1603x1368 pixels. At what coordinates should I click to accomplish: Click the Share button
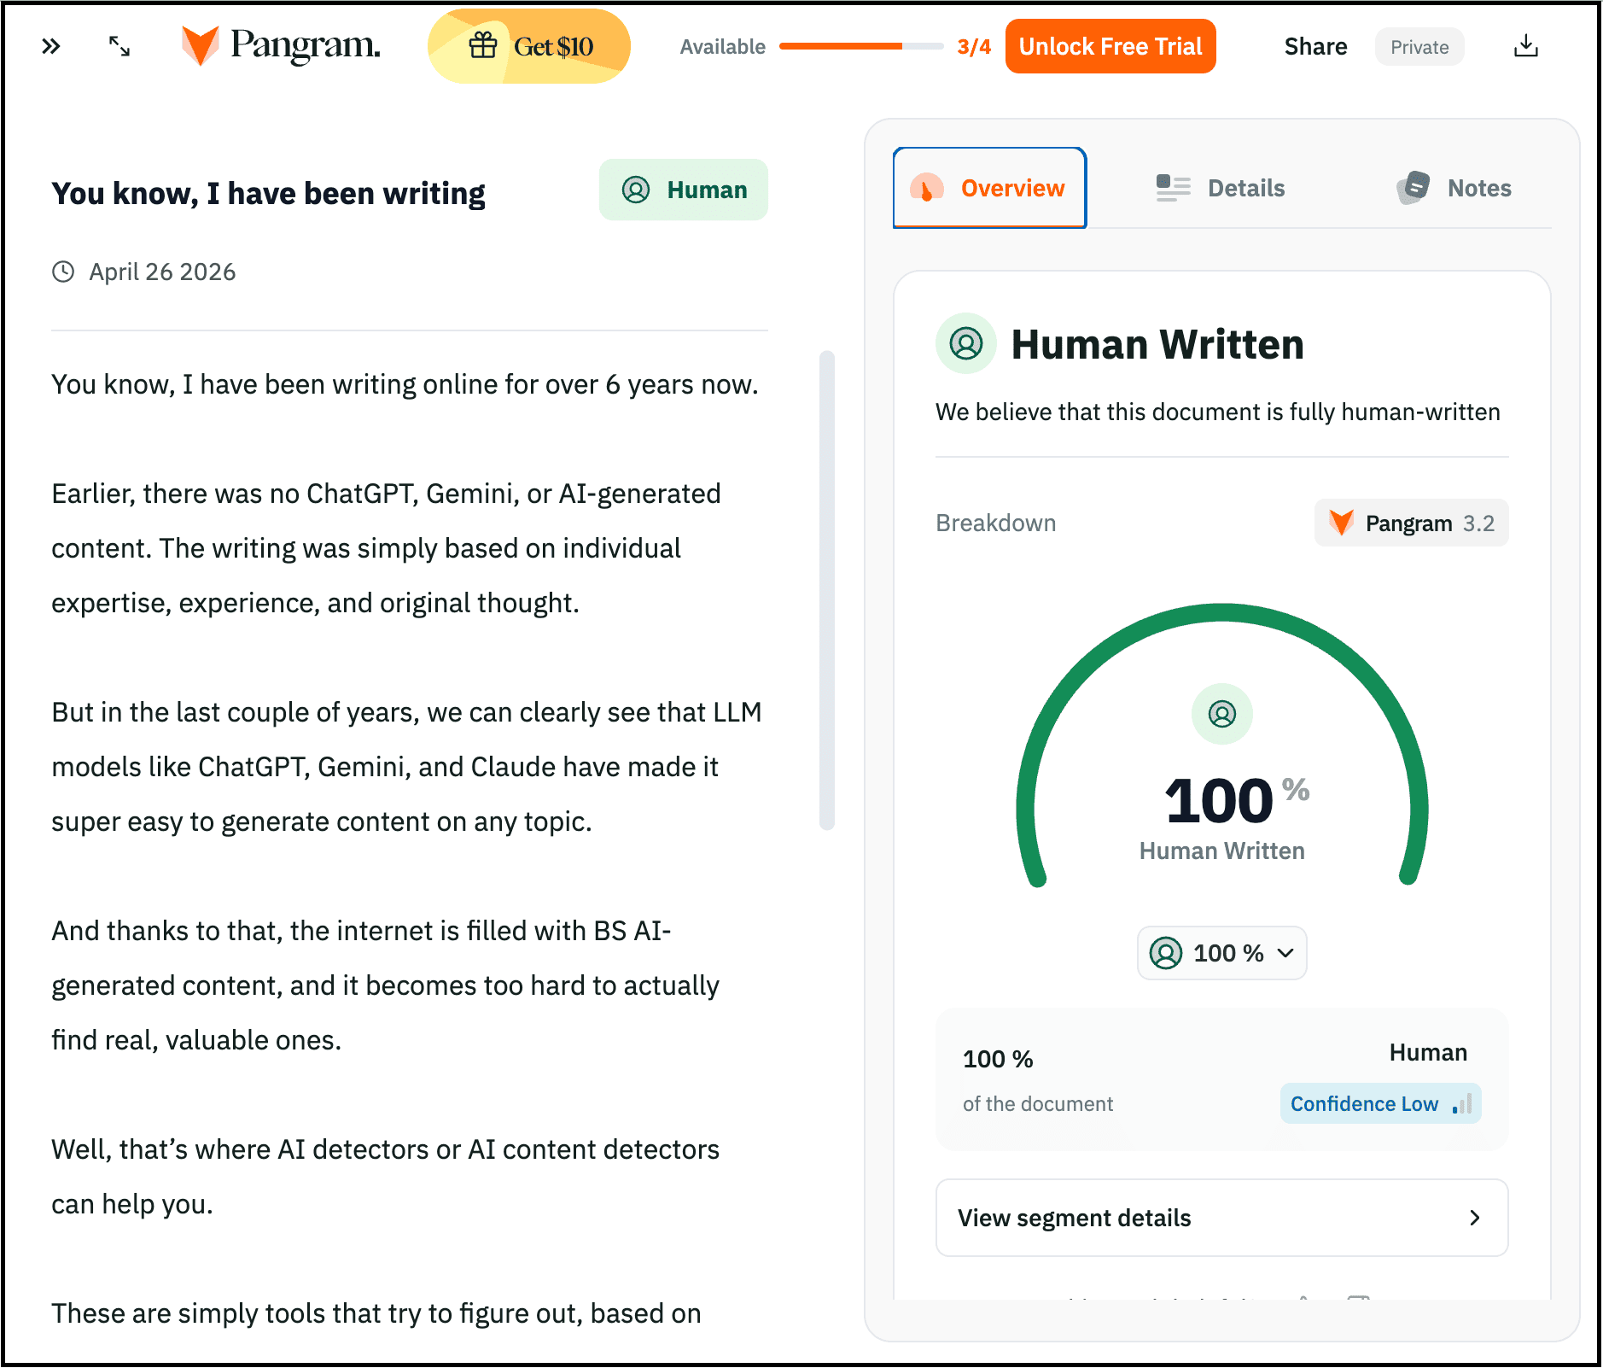point(1315,47)
